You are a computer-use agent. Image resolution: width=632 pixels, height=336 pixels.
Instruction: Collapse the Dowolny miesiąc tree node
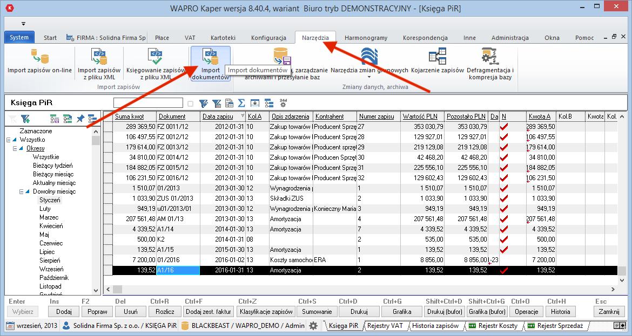tap(21, 191)
